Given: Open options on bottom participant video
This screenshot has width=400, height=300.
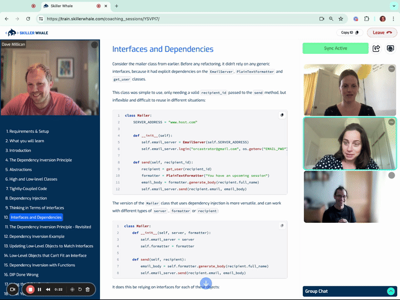Looking at the screenshot, I should point(391,175).
